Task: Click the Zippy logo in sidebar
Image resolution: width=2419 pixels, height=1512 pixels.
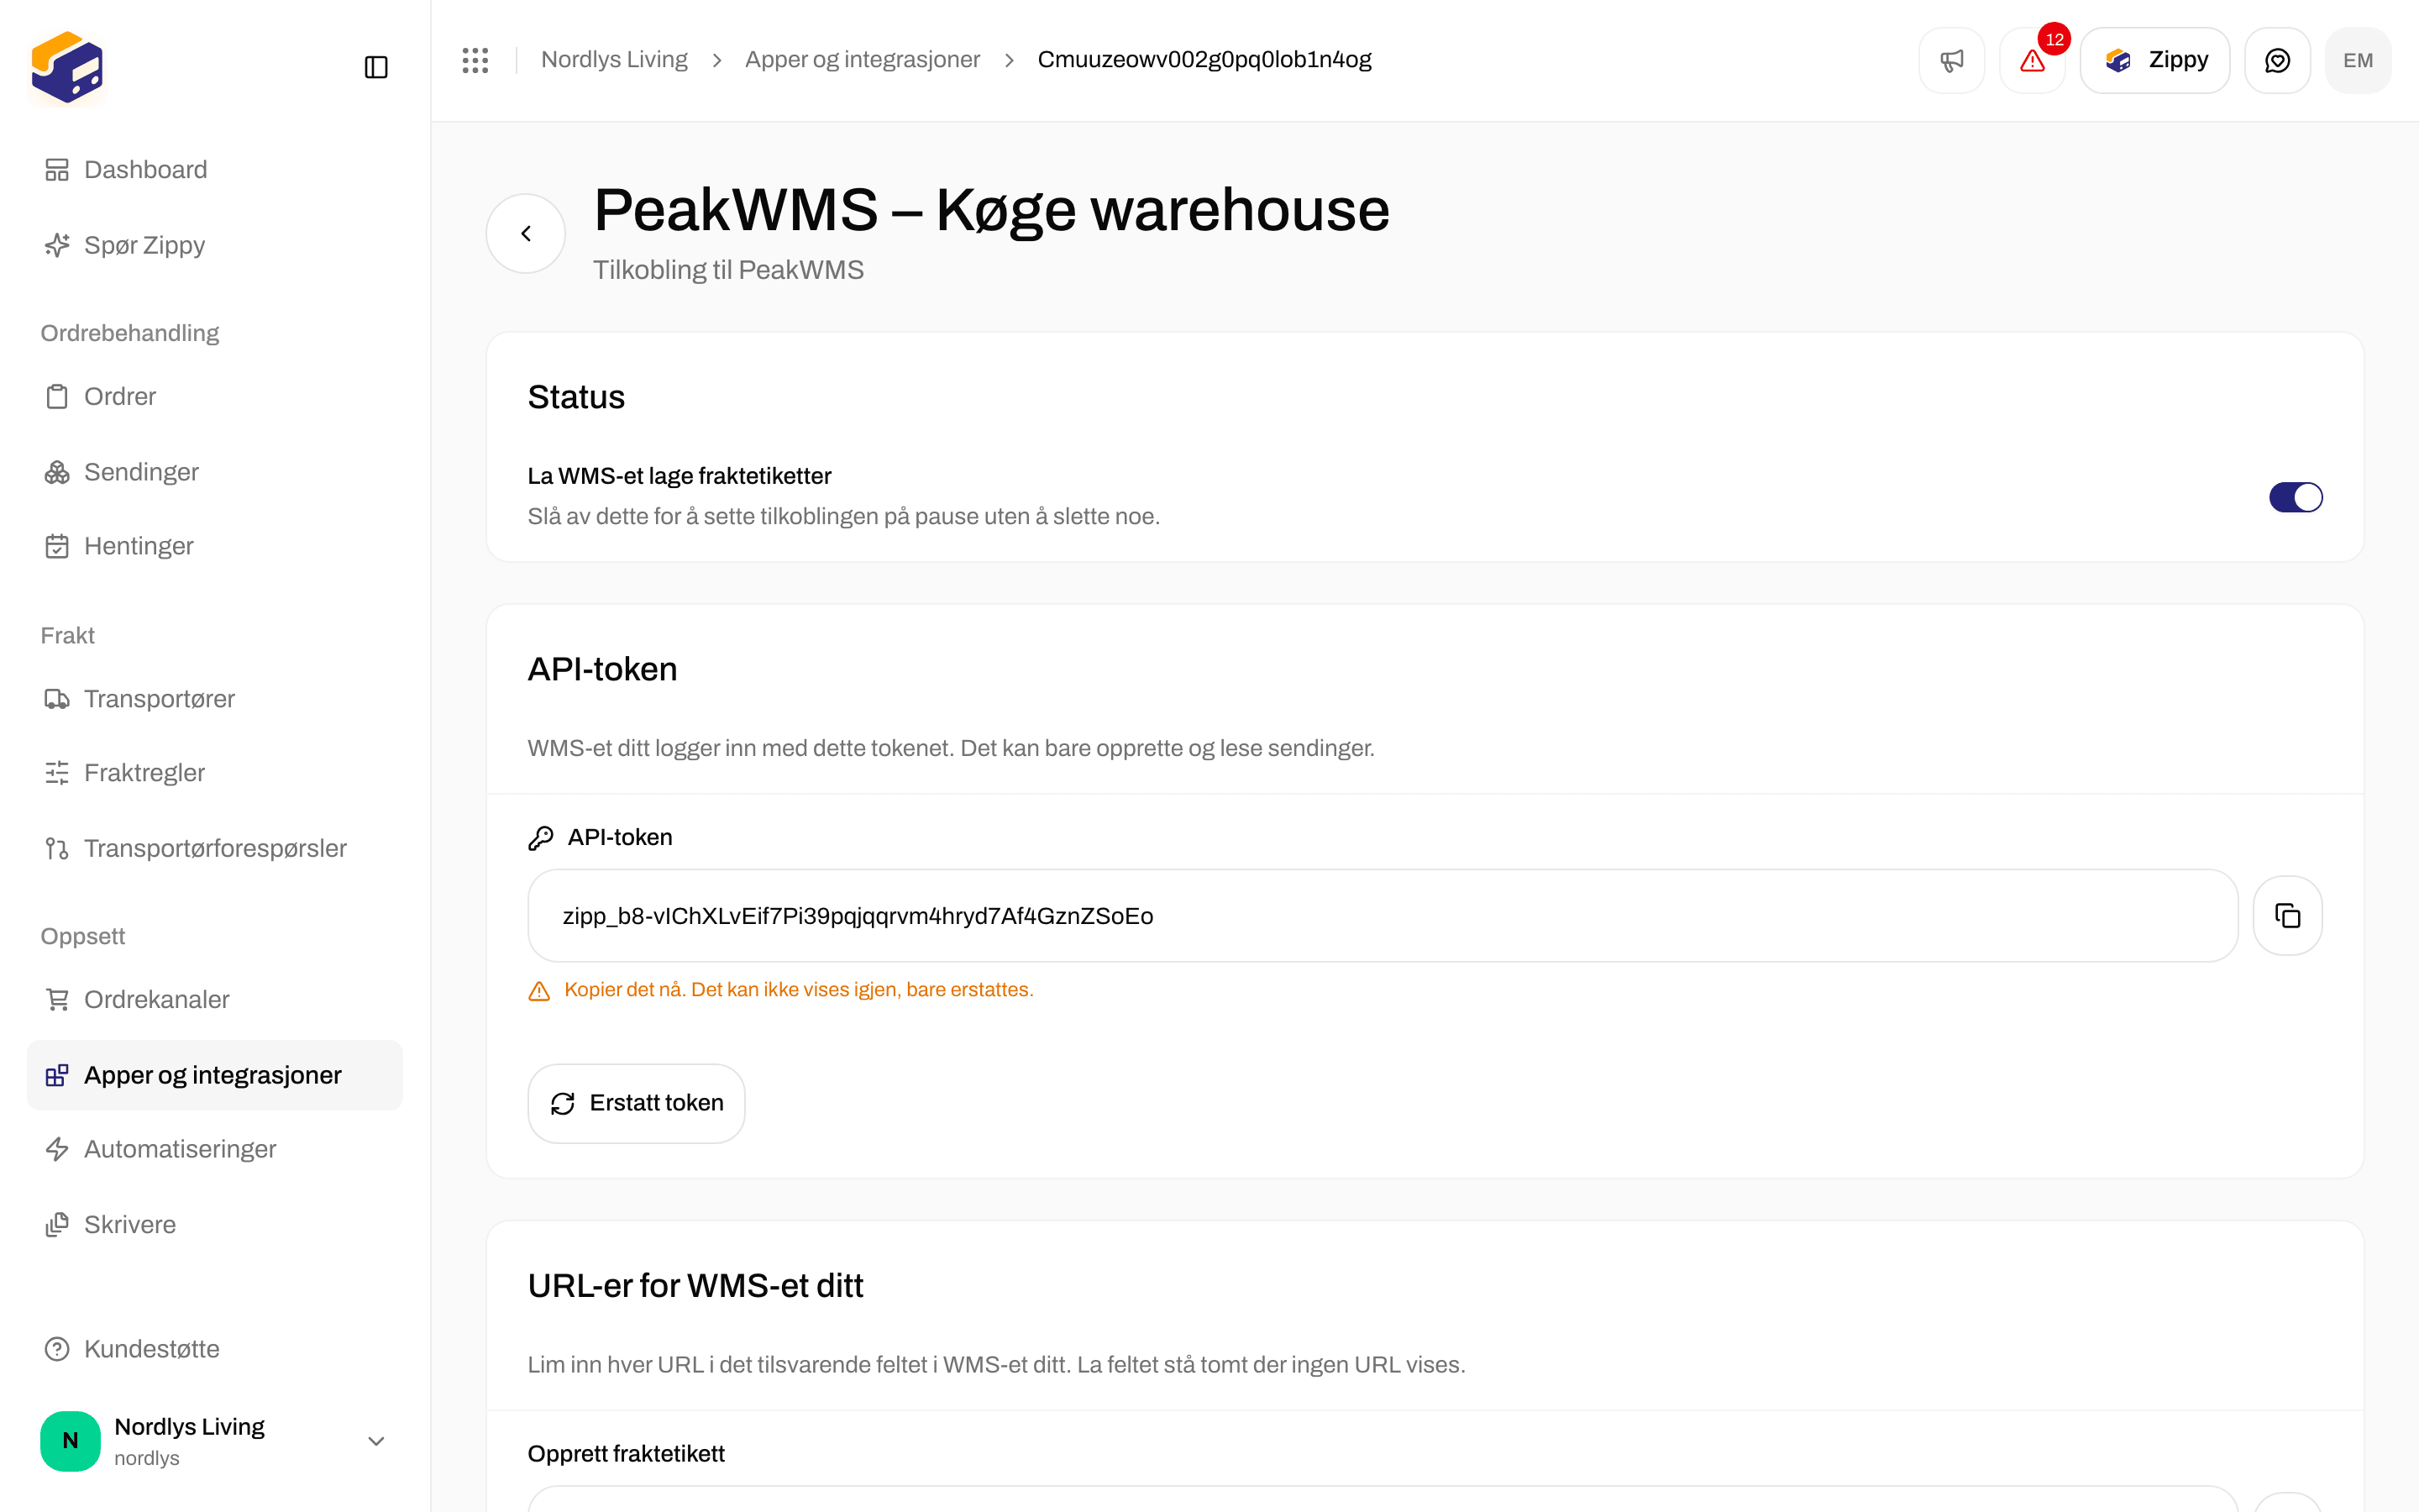Action: pyautogui.click(x=67, y=67)
